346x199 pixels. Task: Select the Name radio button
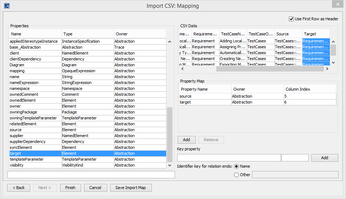(x=236, y=166)
